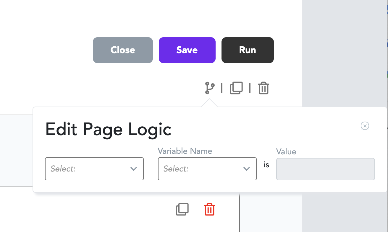This screenshot has width=388, height=232.
Task: Click the chevron in Variable Name dropdown
Action: tap(247, 169)
